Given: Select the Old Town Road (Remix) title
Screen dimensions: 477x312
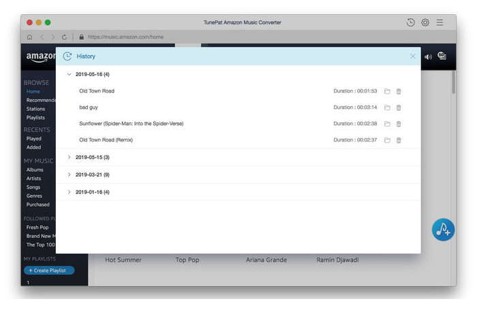Looking at the screenshot, I should click(x=106, y=140).
